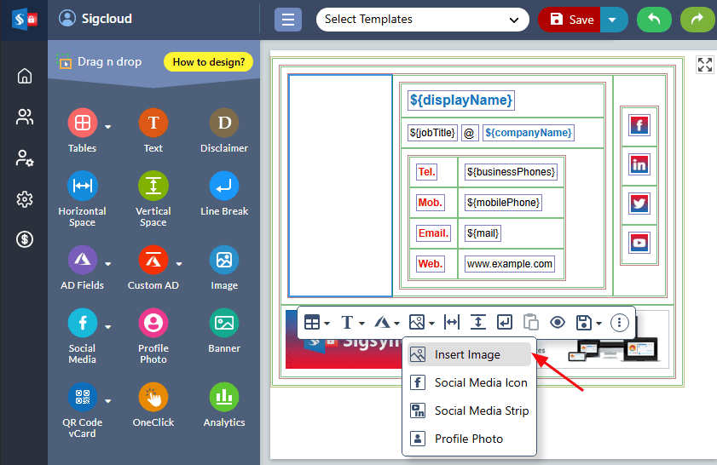Click the fullscreen expand icon
Screen dimensions: 717x465
704,65
